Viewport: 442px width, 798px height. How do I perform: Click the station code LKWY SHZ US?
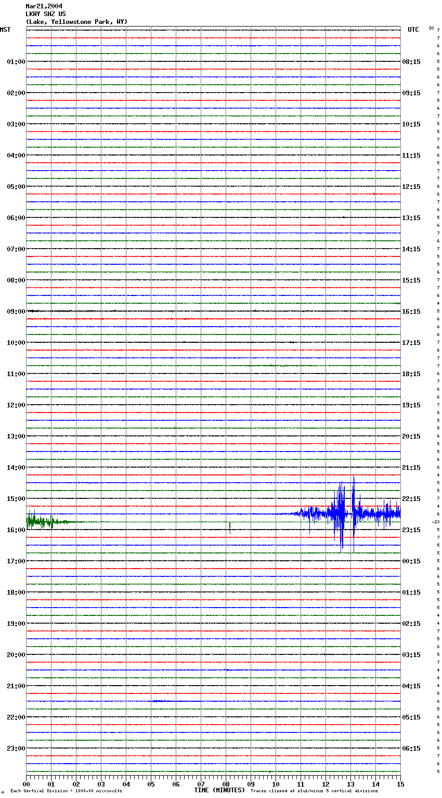click(46, 14)
